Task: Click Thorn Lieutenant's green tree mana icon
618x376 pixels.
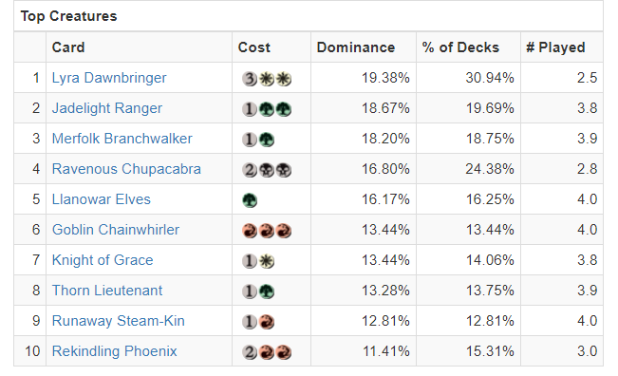Action: tap(267, 291)
